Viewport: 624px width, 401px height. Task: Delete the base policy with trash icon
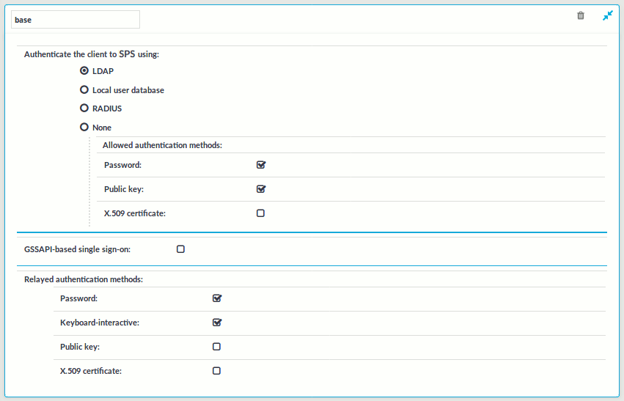coord(581,15)
